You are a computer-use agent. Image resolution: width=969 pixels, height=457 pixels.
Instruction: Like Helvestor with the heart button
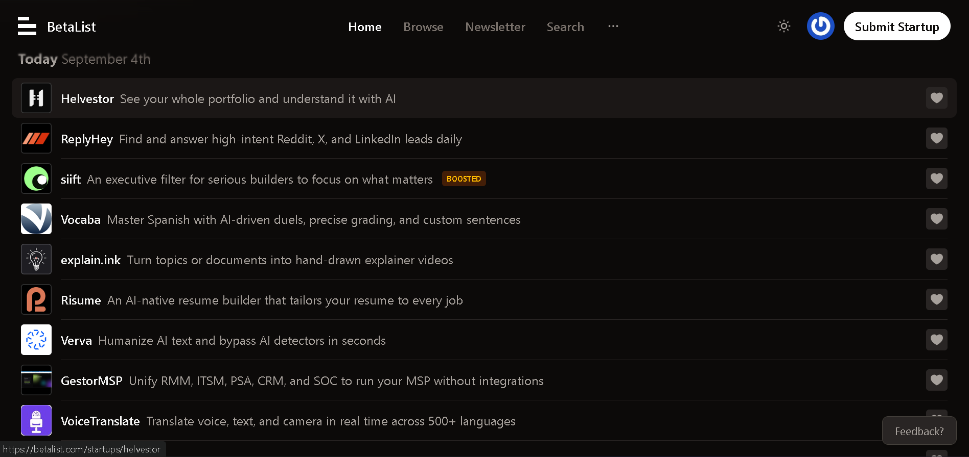(937, 98)
